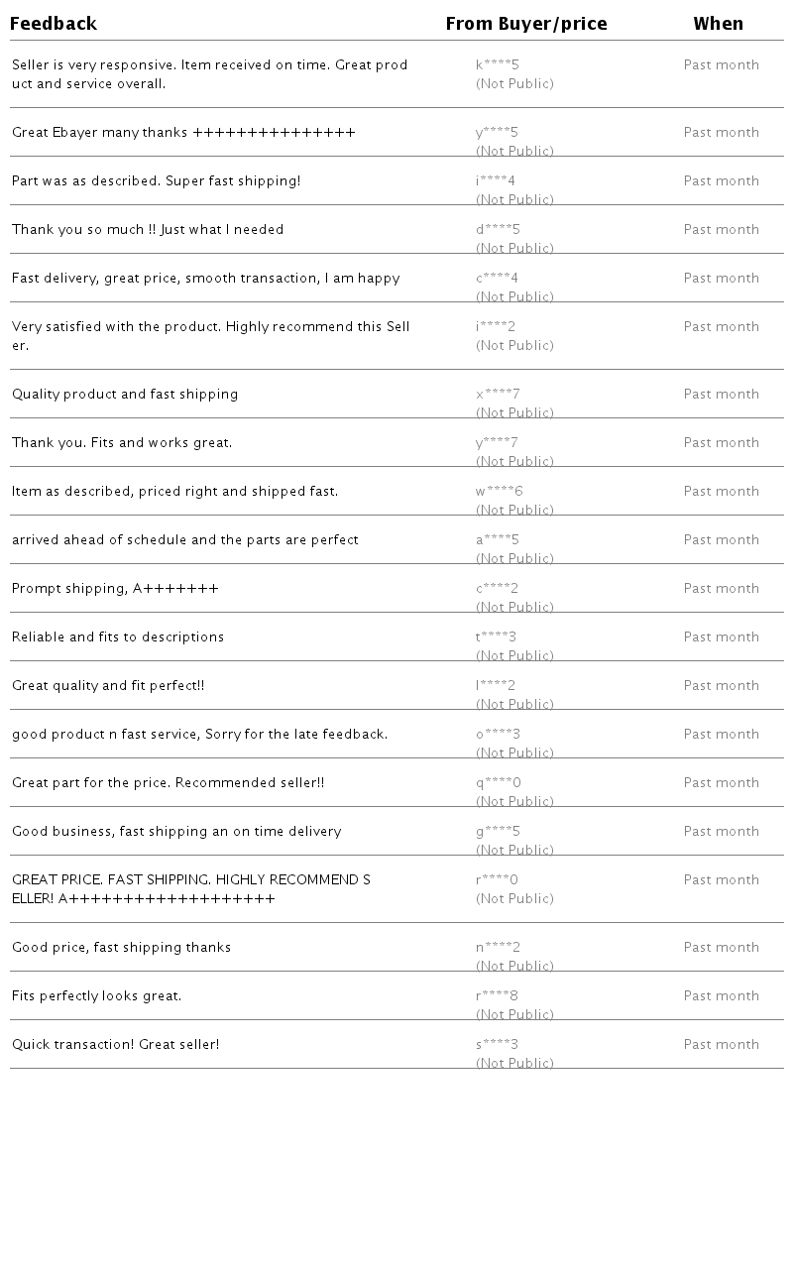The height and width of the screenshot is (1273, 793).
Task: Select "Quality product and fast shipping" comment
Action: pos(125,395)
